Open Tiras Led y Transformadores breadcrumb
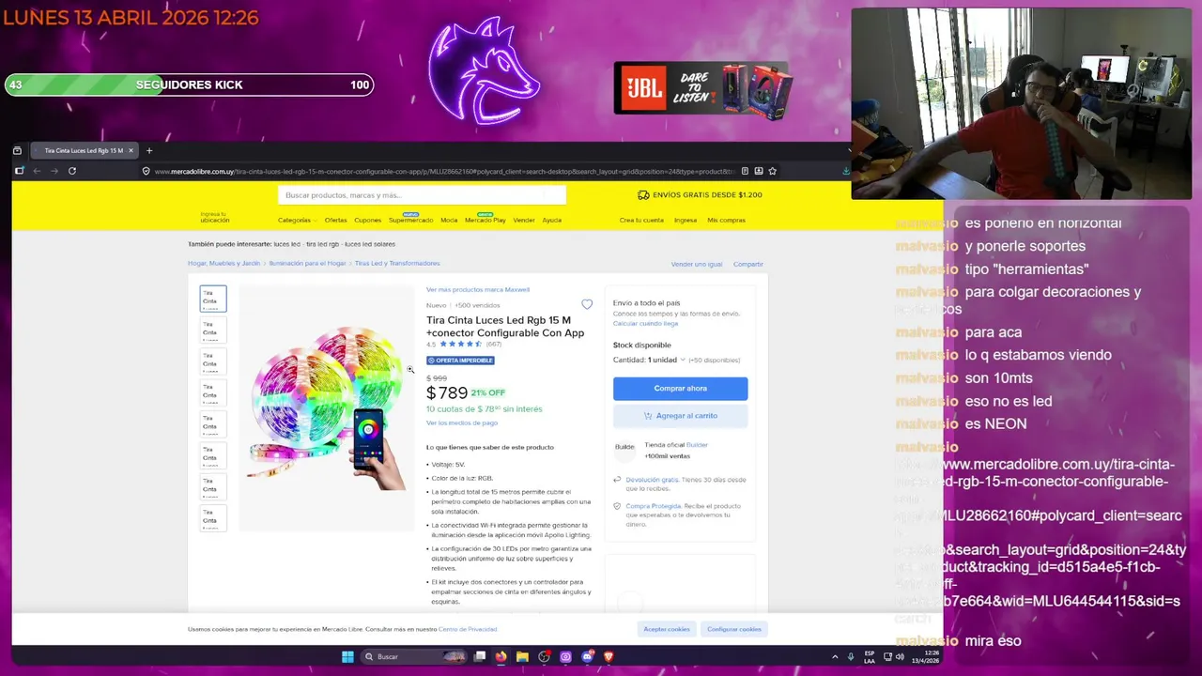1202x676 pixels. click(397, 264)
